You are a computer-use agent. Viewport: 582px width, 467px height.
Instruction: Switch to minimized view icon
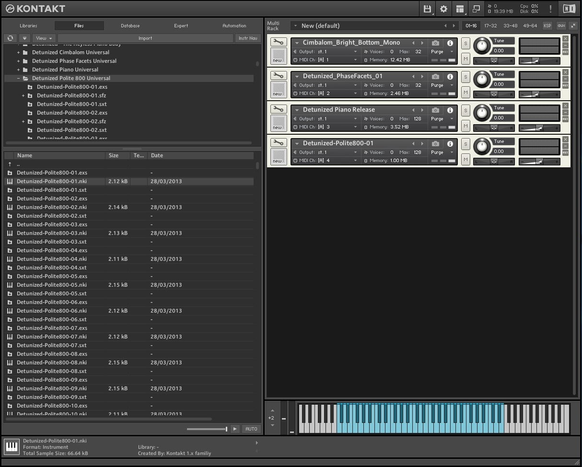pyautogui.click(x=476, y=9)
